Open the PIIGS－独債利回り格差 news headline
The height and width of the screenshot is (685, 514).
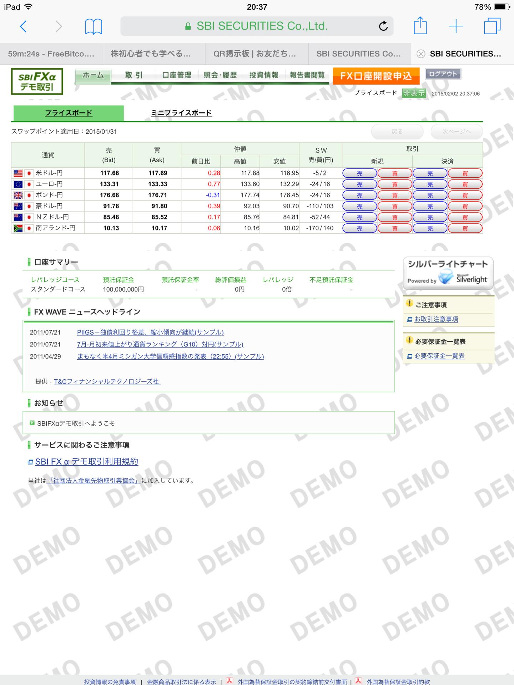coord(150,333)
